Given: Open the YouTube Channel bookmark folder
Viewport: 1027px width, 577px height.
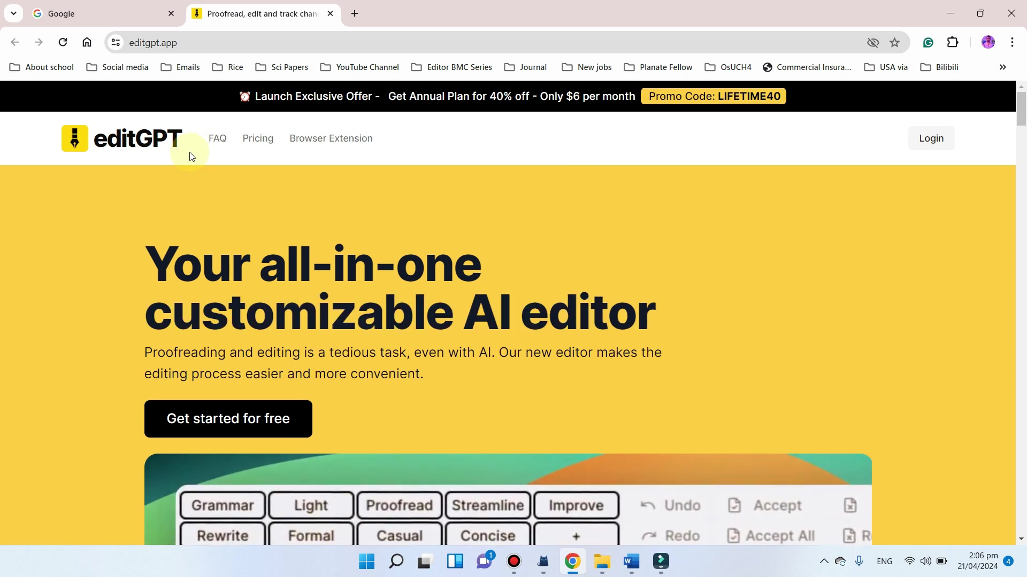Looking at the screenshot, I should click(x=359, y=67).
